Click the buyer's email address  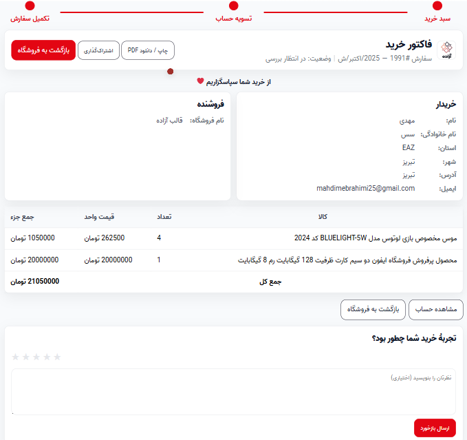[x=365, y=188]
